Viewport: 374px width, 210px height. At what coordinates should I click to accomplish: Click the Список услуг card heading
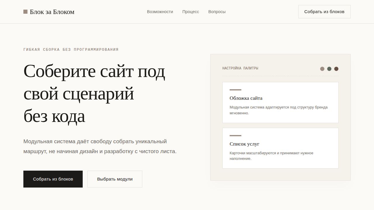[x=245, y=144]
